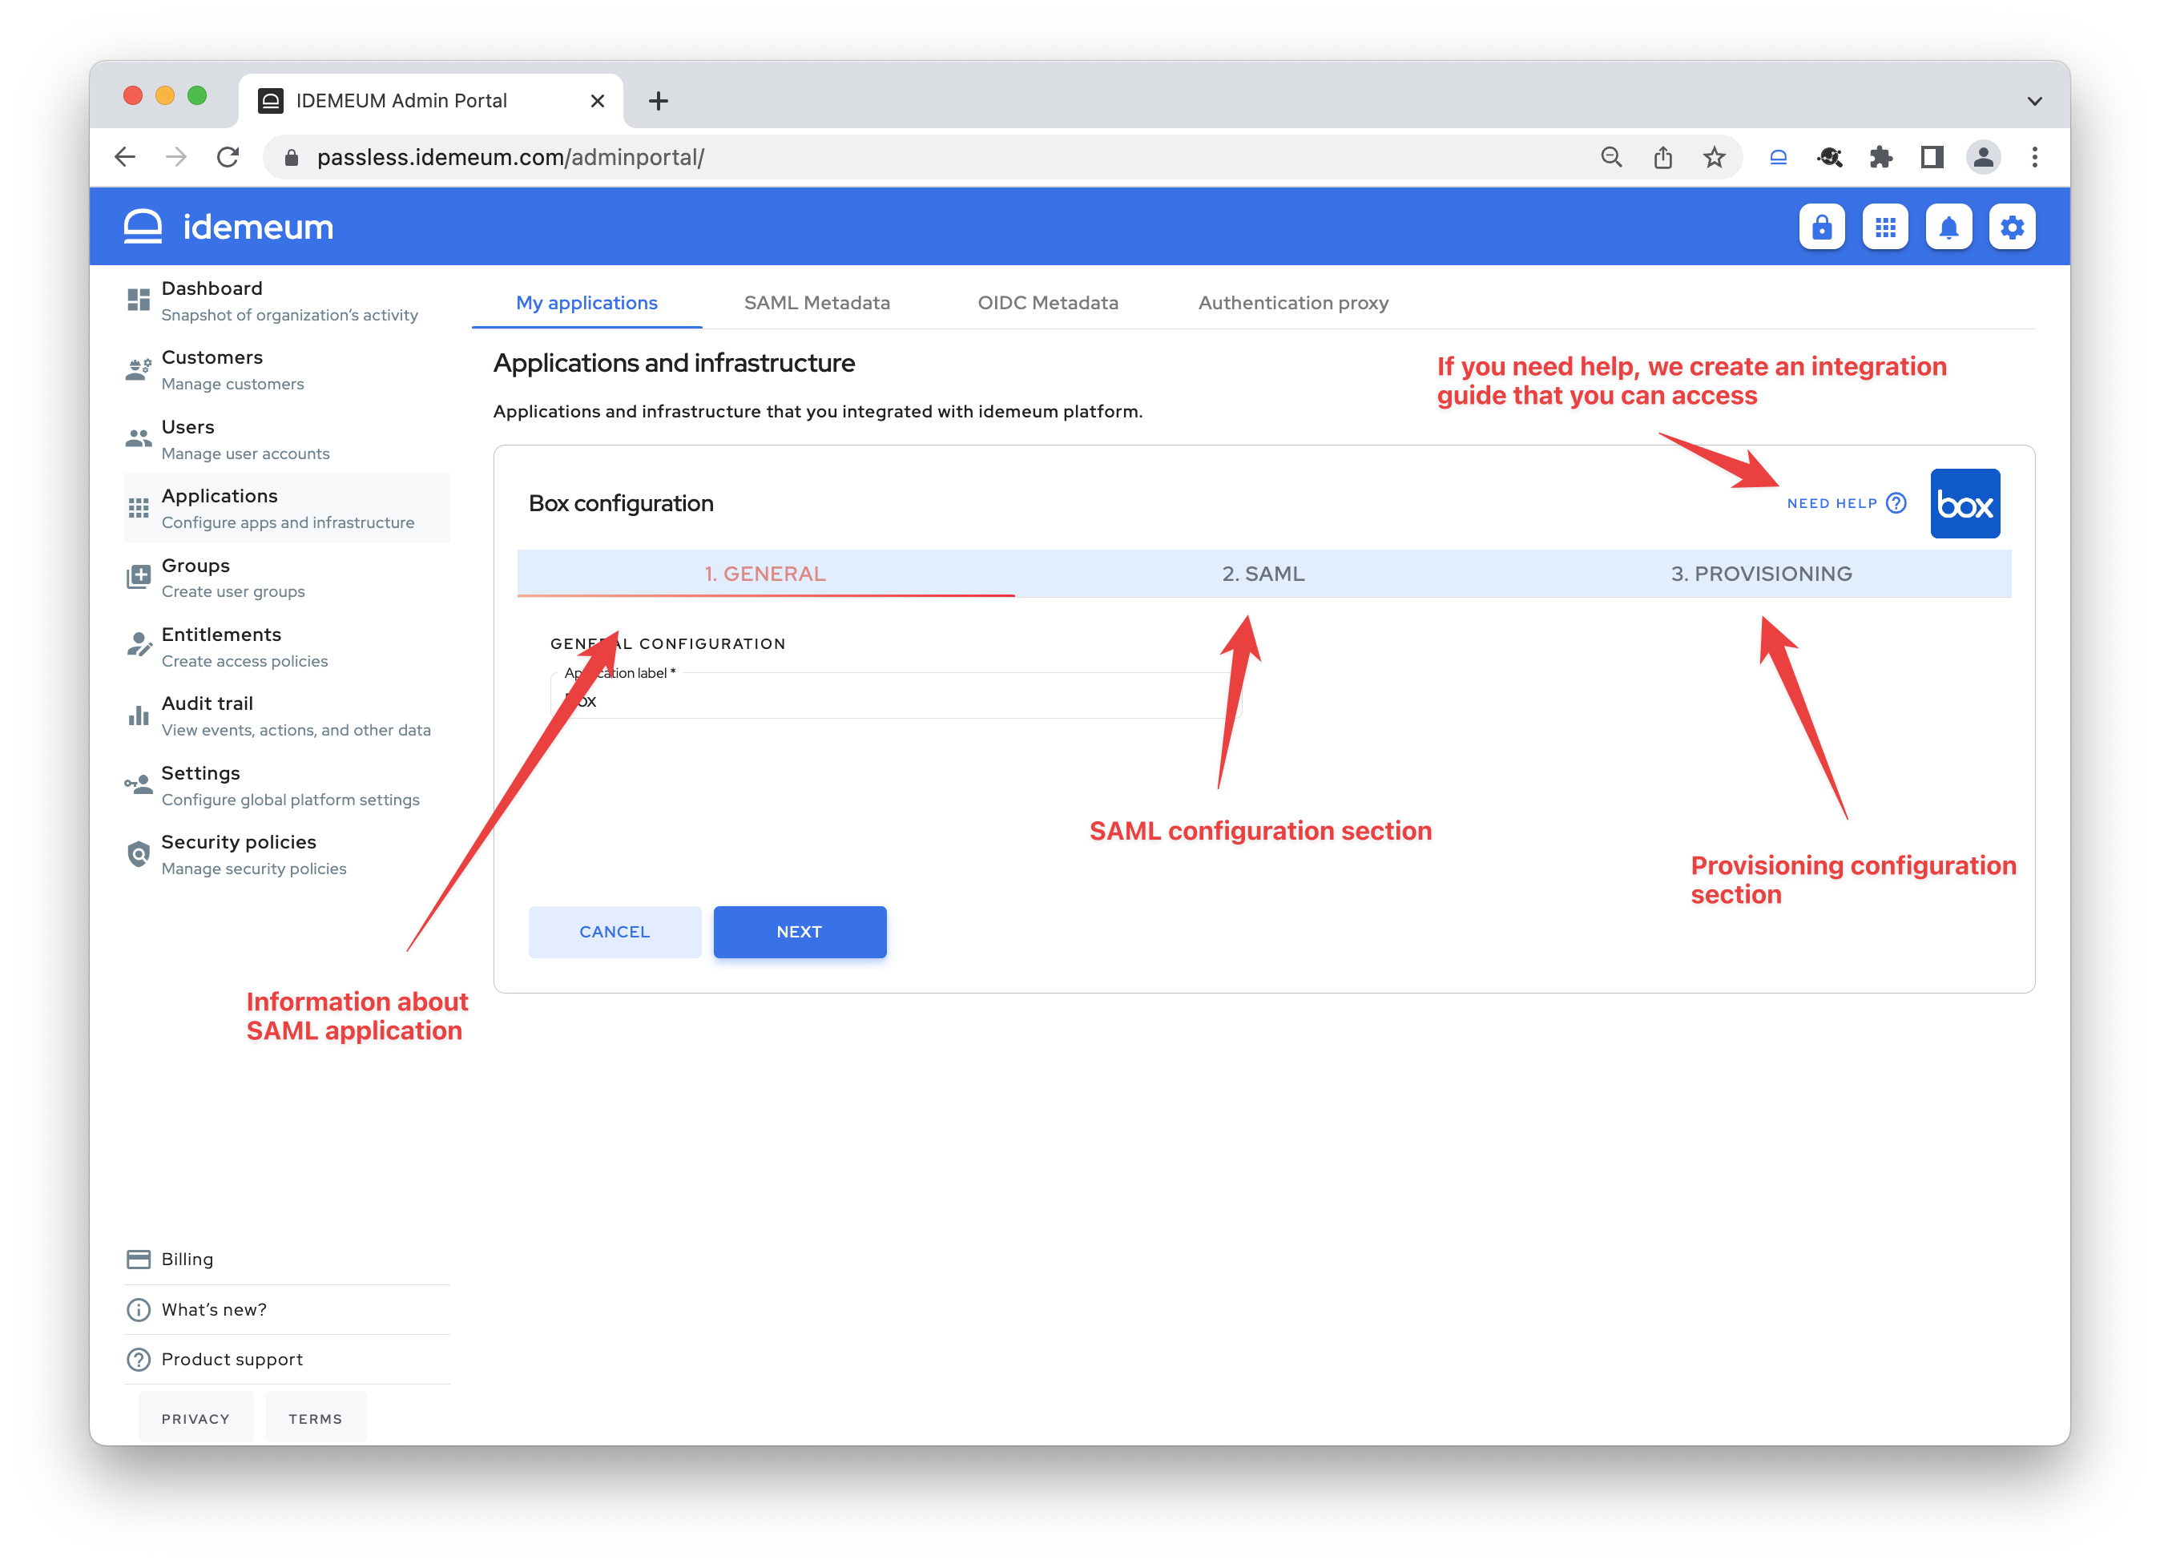Click the Billing card icon

(139, 1260)
